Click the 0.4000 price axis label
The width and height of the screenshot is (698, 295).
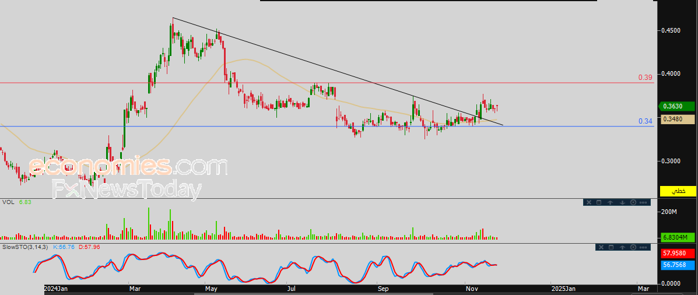point(671,73)
